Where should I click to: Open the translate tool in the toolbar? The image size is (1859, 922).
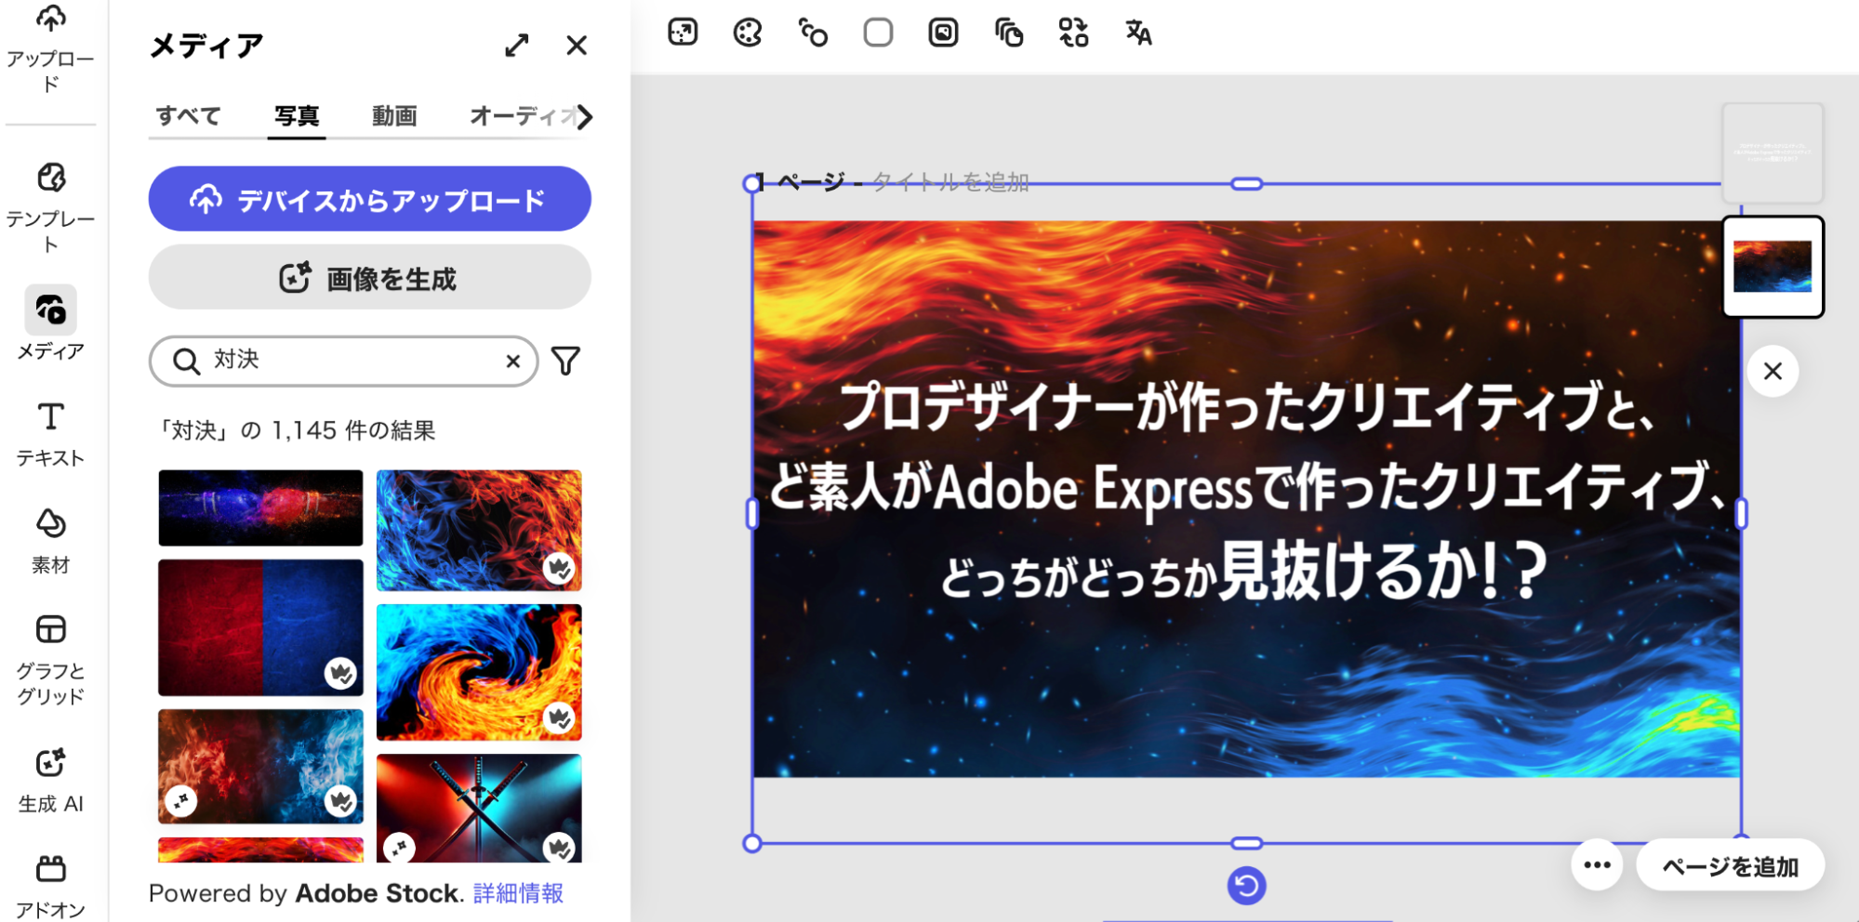point(1137,33)
